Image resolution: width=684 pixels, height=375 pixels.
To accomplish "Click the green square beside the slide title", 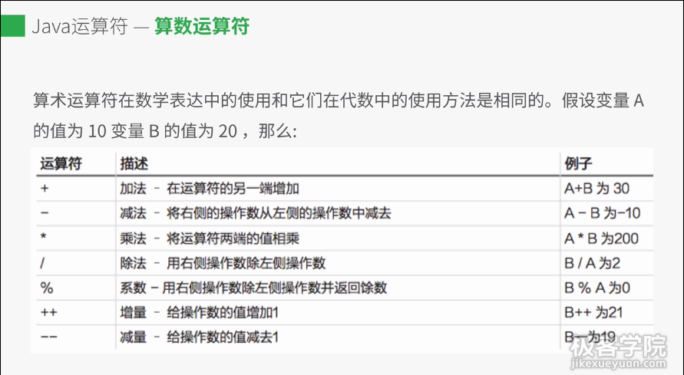I will [12, 26].
